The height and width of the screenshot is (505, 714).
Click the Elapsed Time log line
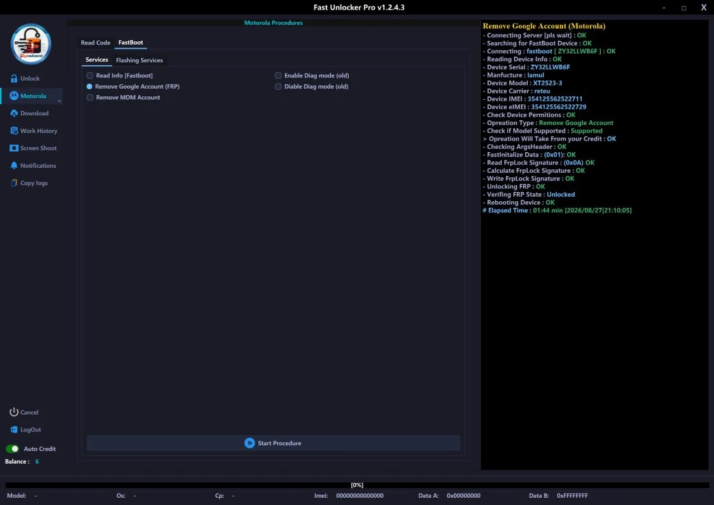click(x=557, y=210)
